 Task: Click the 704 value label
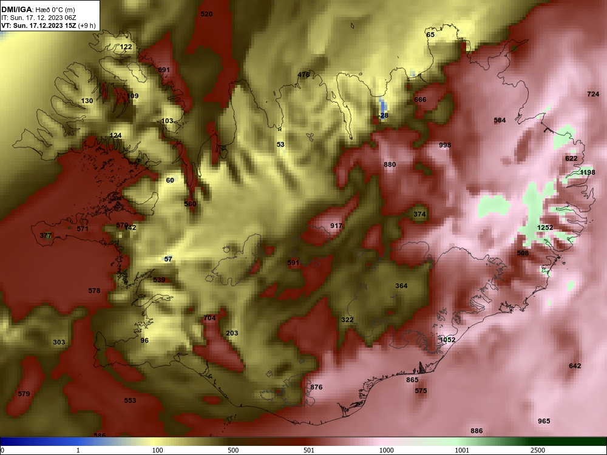[209, 318]
